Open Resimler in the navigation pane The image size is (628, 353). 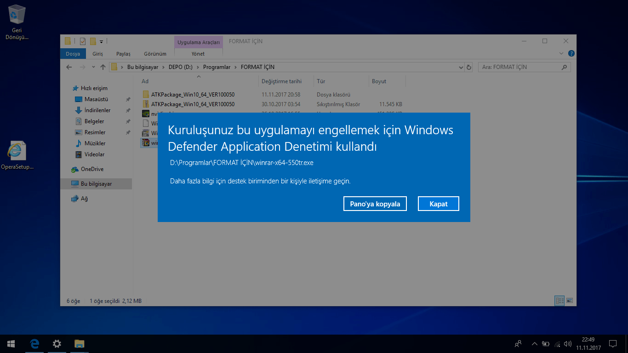click(x=95, y=132)
